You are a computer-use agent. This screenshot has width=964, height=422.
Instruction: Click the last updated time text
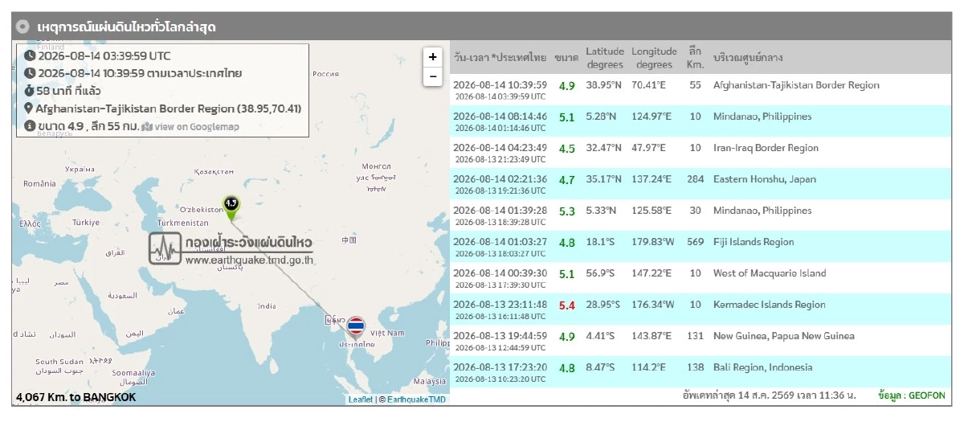click(769, 395)
